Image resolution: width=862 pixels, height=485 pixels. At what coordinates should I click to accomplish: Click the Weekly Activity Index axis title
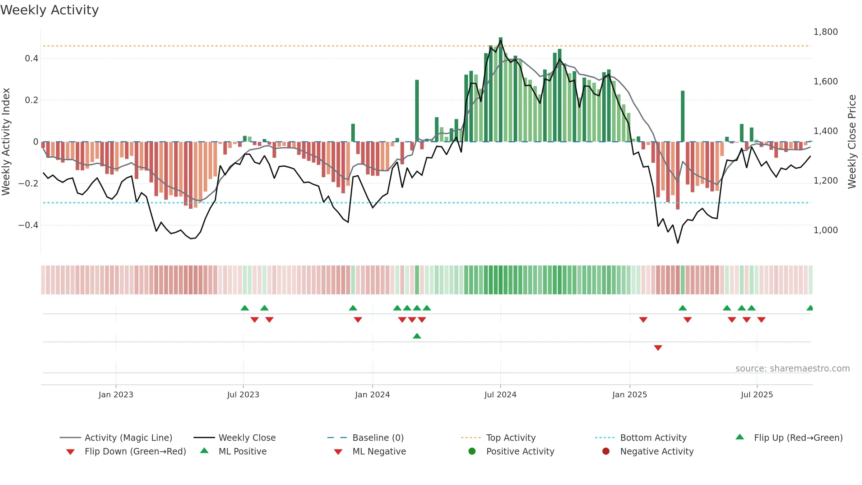(x=6, y=142)
